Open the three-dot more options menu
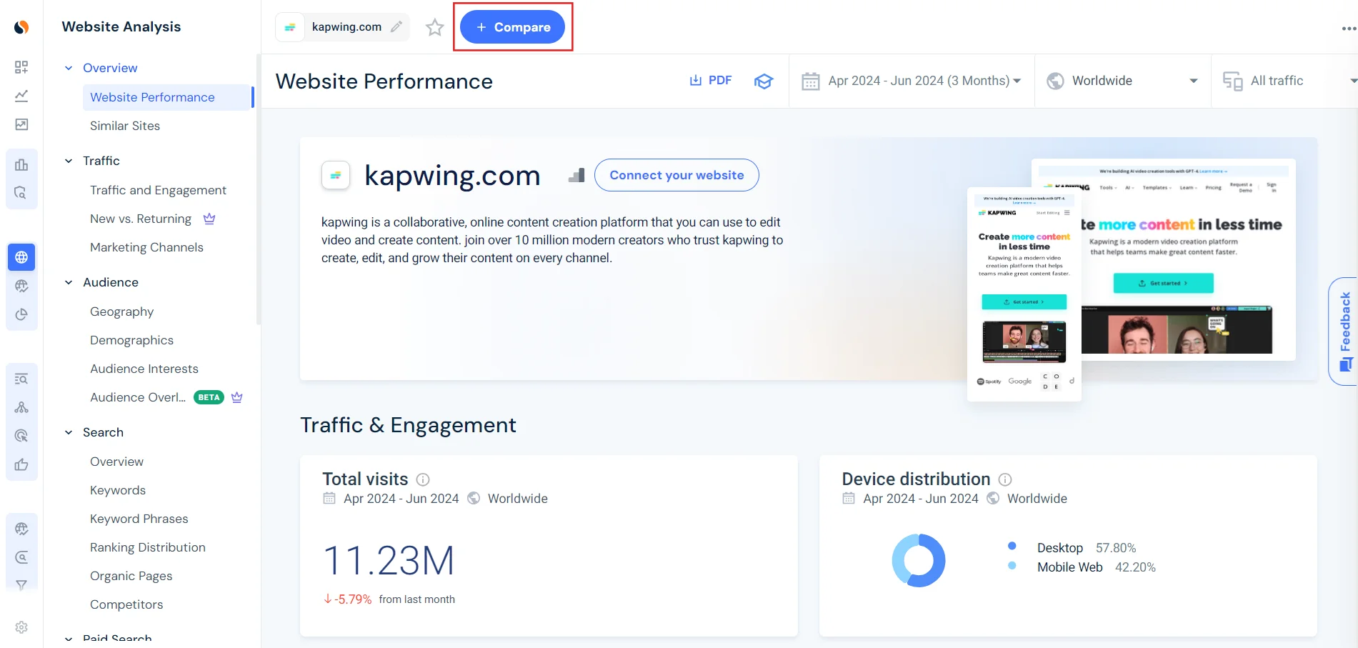 coord(1349,29)
